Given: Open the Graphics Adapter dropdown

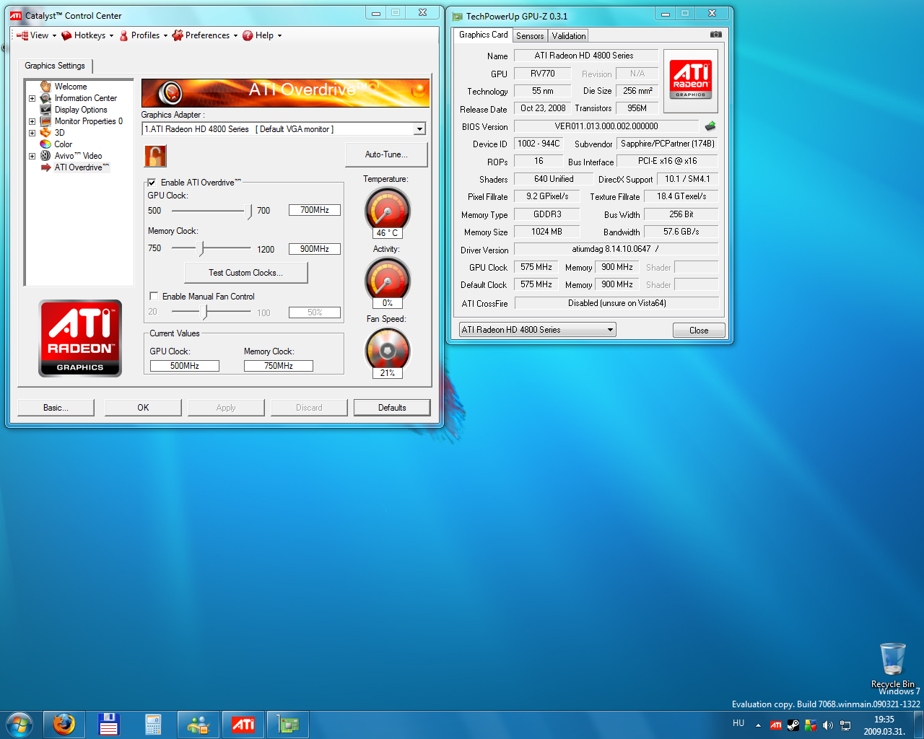Looking at the screenshot, I should coord(419,129).
